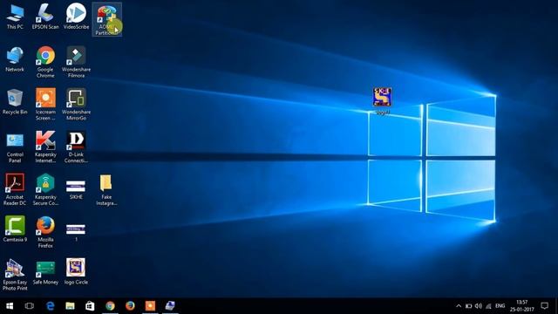Launch Acrobat Reader DC shortcut
Screen dimensions: 558x314
click(x=15, y=189)
